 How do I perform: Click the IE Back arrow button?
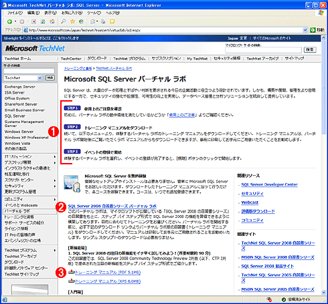pos(9,21)
